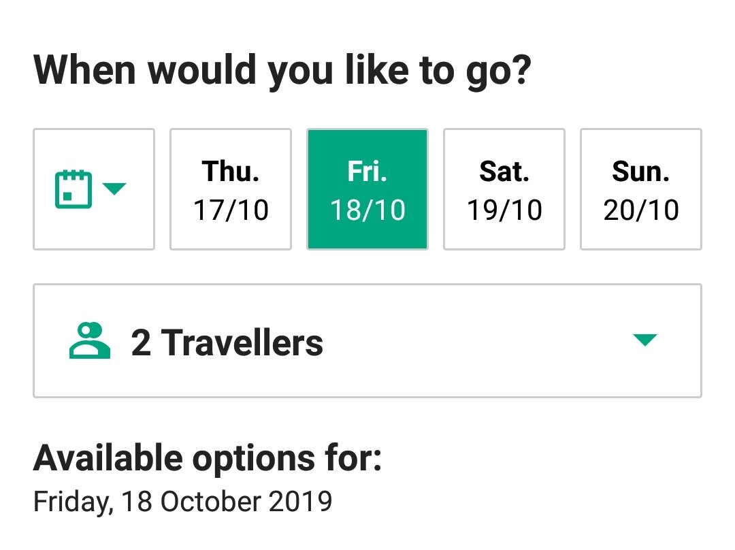Click the "Sat." day label

pos(504,172)
